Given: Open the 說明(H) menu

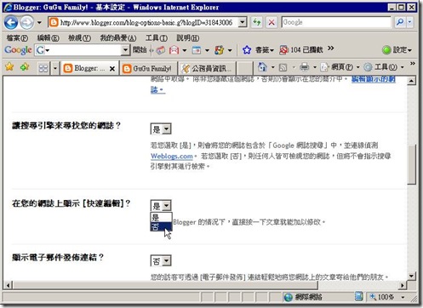Looking at the screenshot, I should click(x=188, y=37).
